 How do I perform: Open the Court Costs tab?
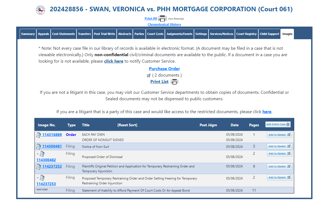click(x=155, y=34)
